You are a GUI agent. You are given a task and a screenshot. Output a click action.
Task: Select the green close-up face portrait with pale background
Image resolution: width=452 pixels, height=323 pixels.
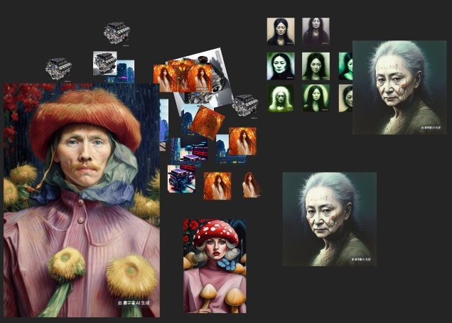281,66
